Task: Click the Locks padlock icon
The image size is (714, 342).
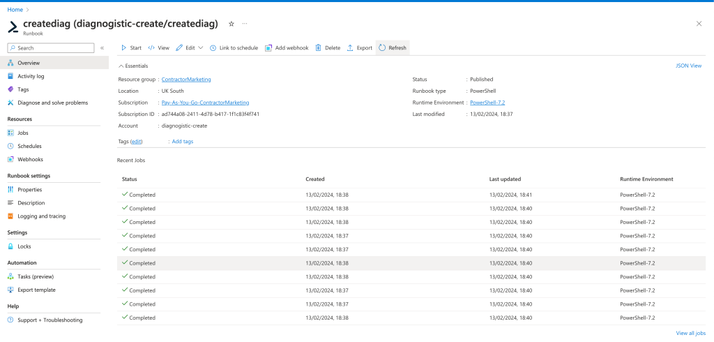Action: pos(11,246)
